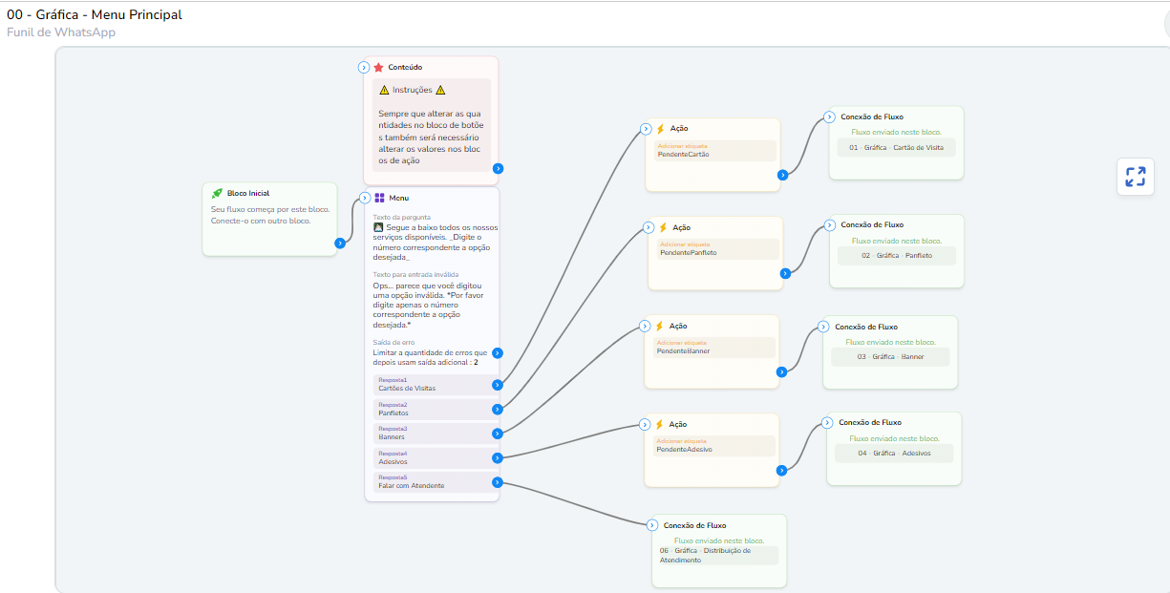The width and height of the screenshot is (1170, 593).
Task: Select the Panfletos answer option
Action: [x=432, y=410]
